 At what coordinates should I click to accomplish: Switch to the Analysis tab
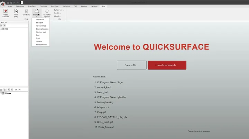84,6
